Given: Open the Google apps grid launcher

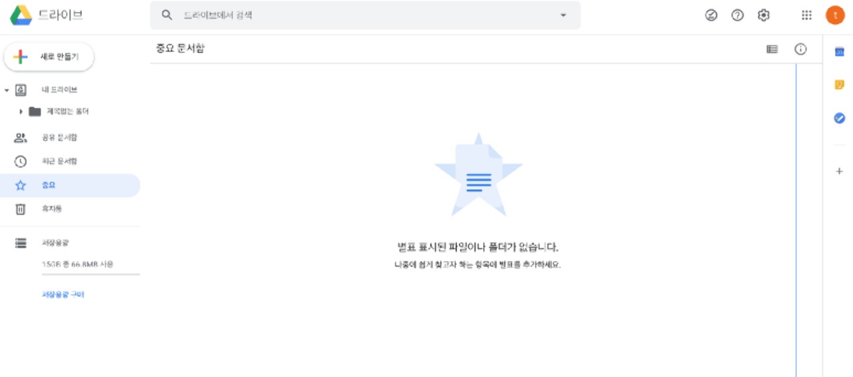Looking at the screenshot, I should pos(806,15).
